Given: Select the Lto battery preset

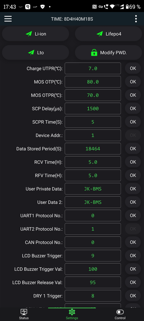Looking at the screenshot, I should pos(36,52).
